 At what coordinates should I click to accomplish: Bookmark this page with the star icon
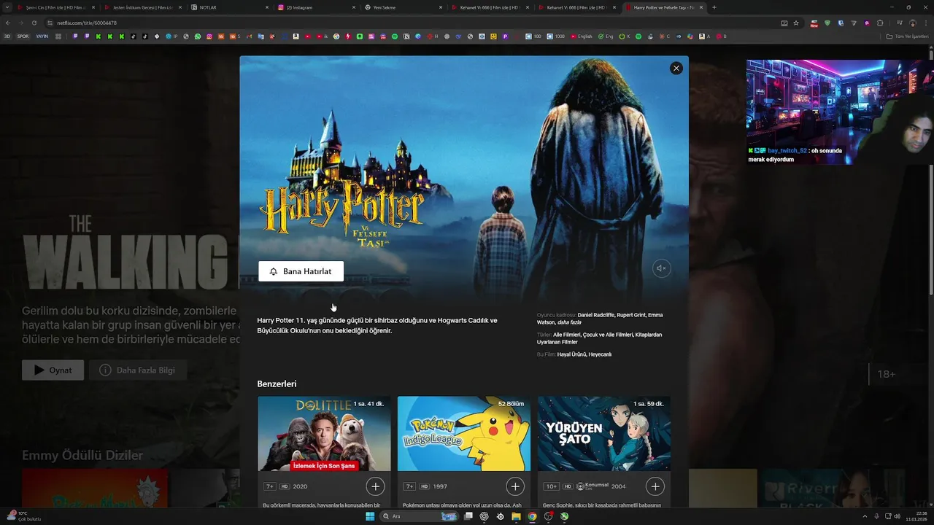click(x=796, y=23)
